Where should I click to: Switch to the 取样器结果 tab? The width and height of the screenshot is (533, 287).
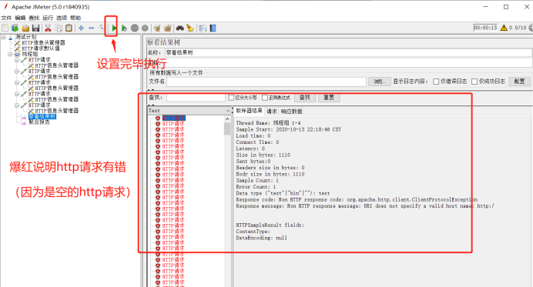point(249,111)
